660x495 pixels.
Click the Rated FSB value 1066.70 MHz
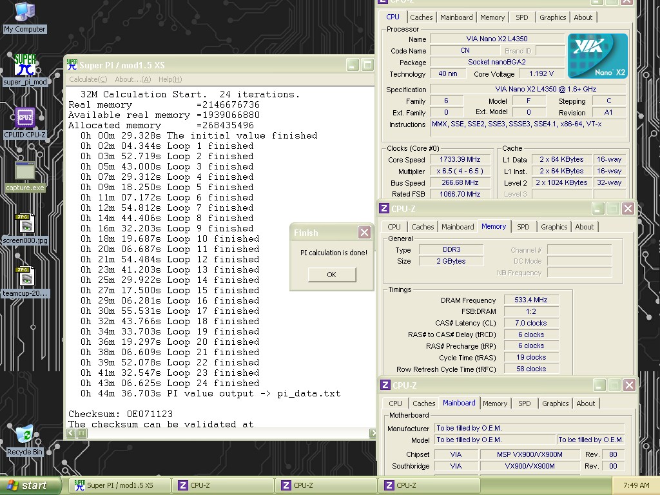pos(460,194)
